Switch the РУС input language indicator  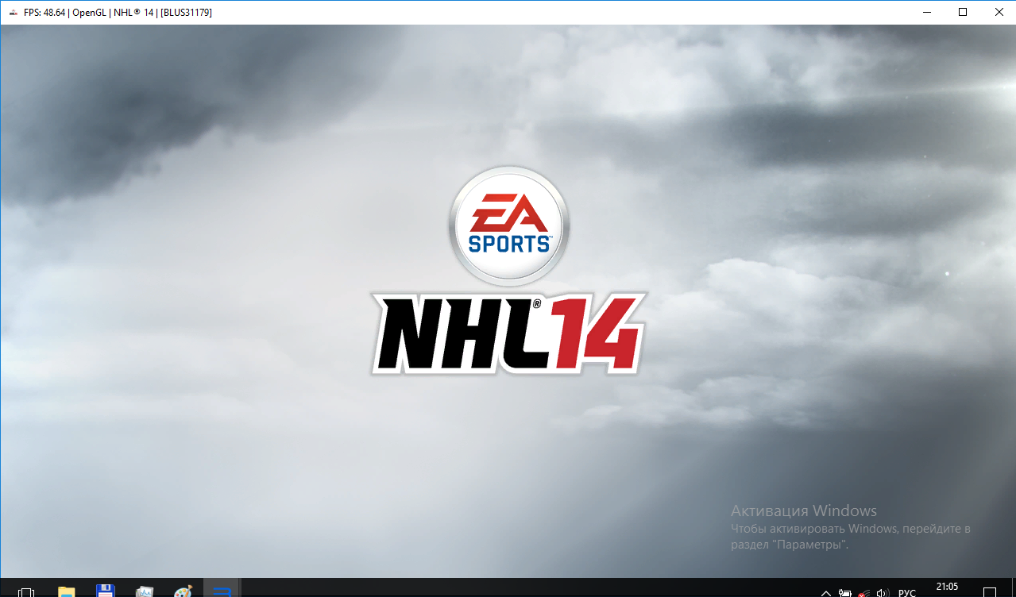tap(907, 592)
